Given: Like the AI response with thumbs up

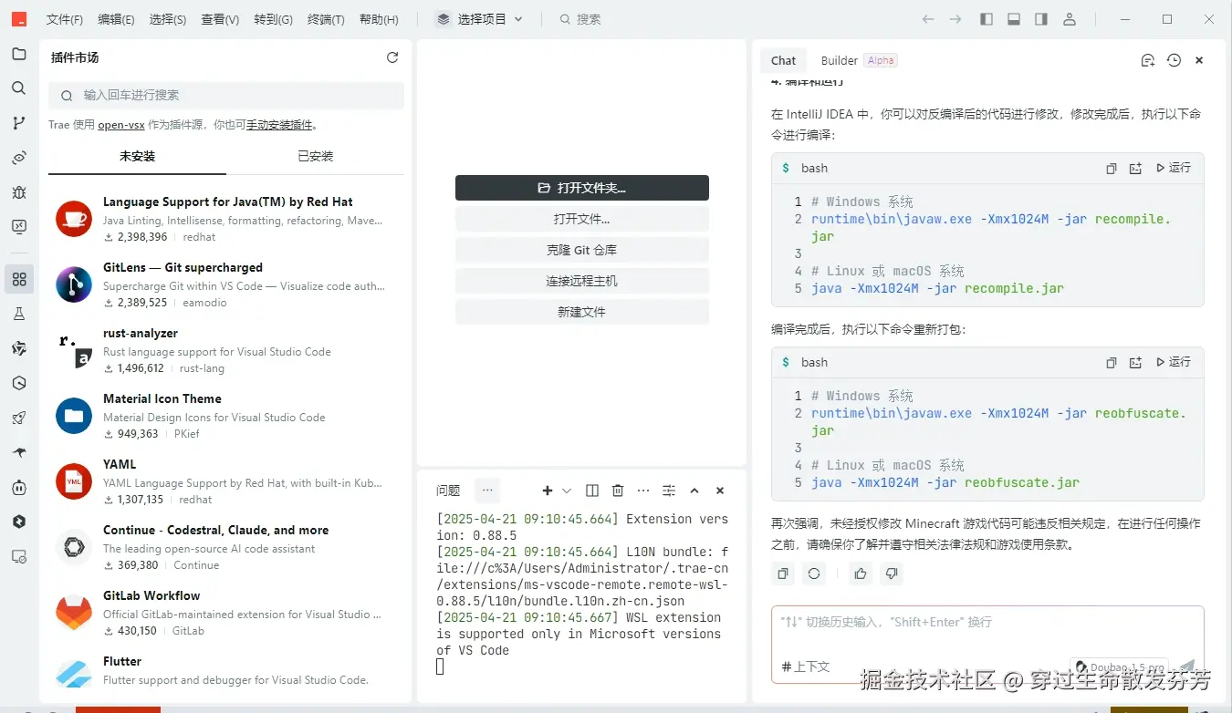Looking at the screenshot, I should (861, 573).
